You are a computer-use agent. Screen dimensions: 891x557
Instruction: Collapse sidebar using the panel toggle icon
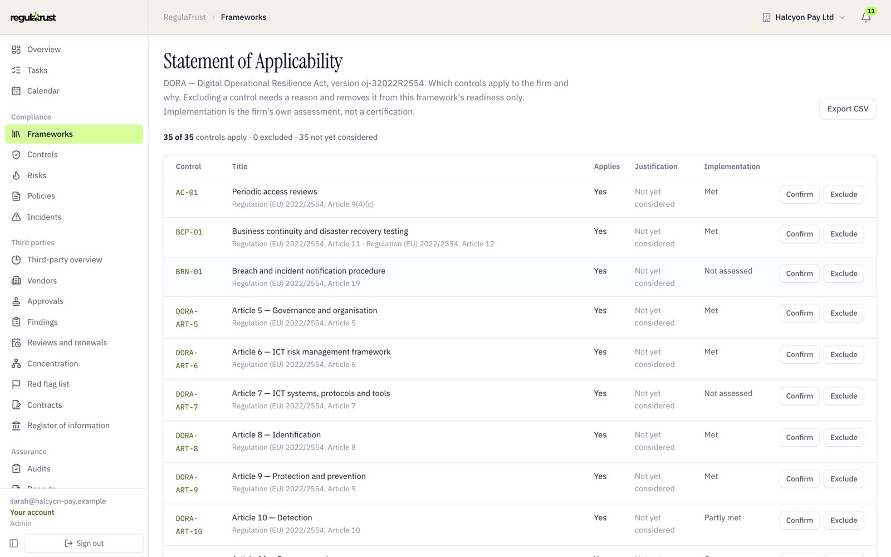coord(14,543)
